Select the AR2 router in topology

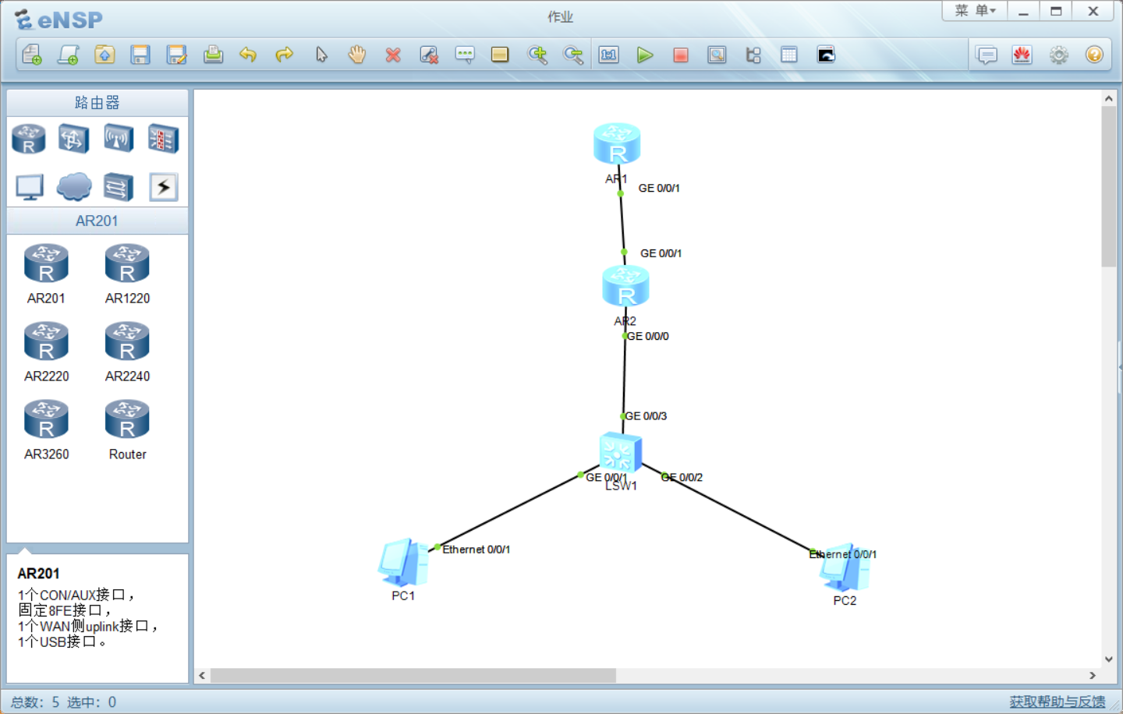[625, 287]
